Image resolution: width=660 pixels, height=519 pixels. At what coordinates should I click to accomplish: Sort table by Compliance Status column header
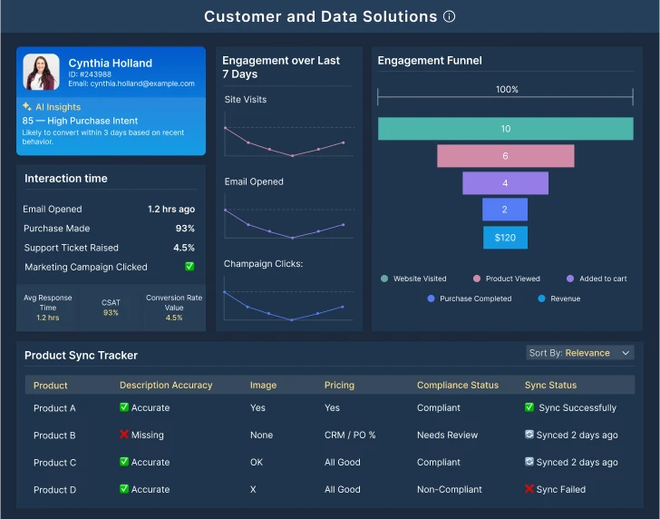pyautogui.click(x=457, y=386)
